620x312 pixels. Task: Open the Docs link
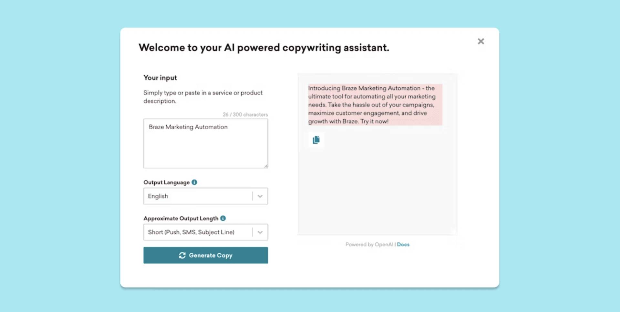(403, 244)
